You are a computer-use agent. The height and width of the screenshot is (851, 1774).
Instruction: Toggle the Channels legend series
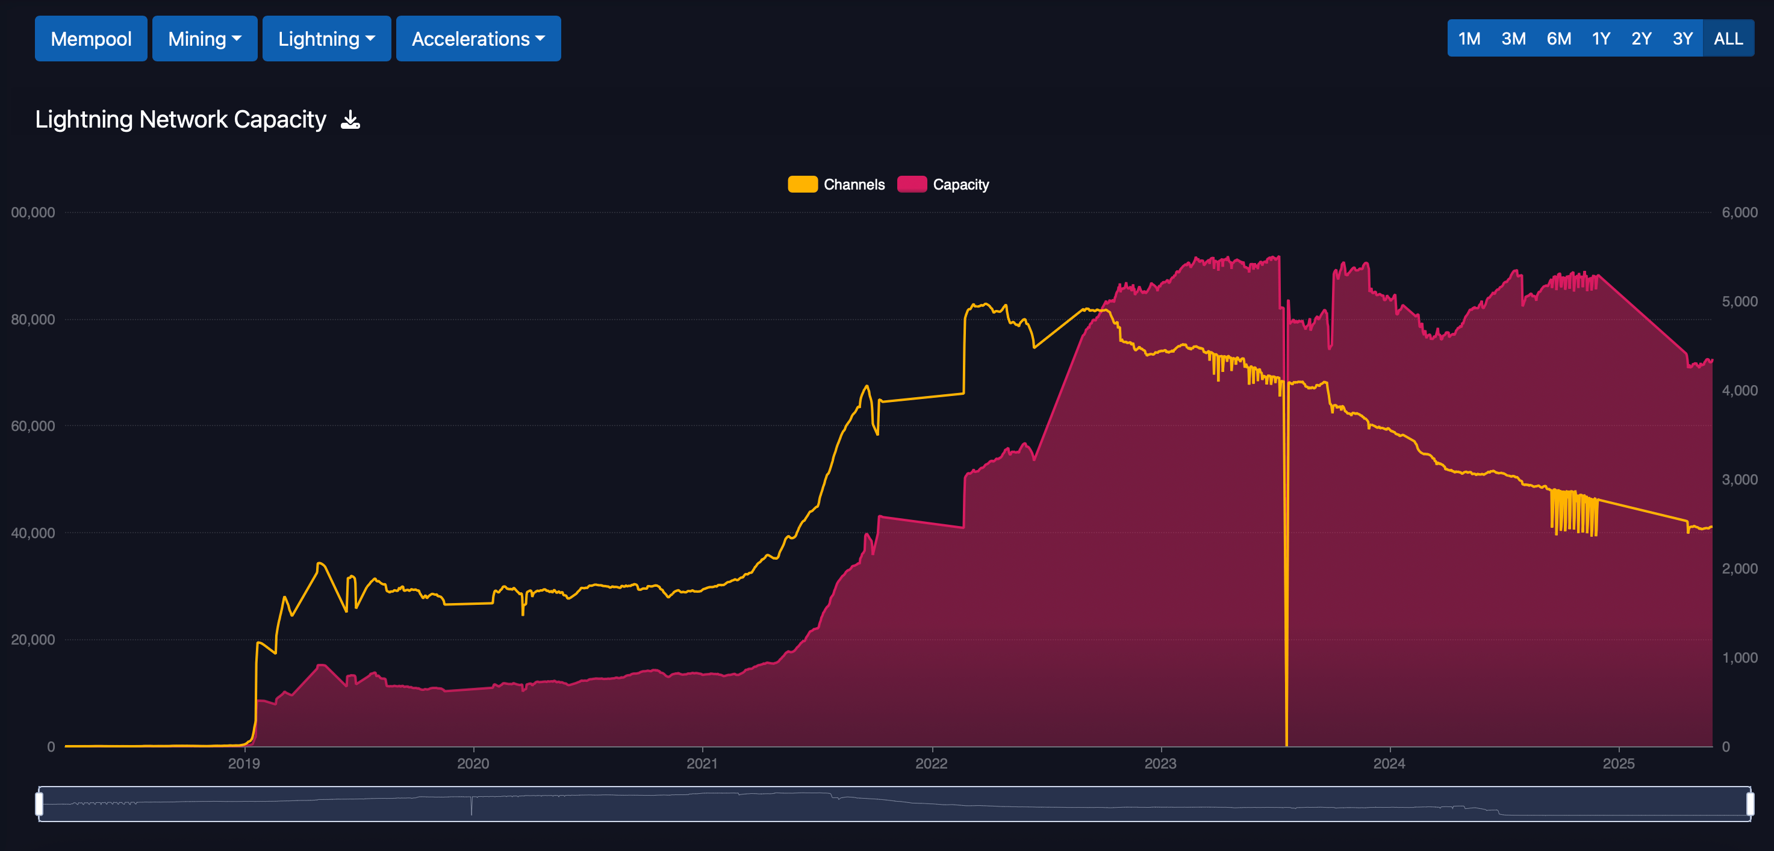pos(853,185)
